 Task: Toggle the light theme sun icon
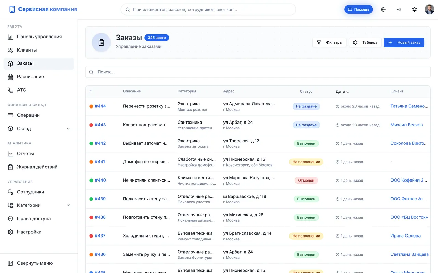click(x=399, y=10)
